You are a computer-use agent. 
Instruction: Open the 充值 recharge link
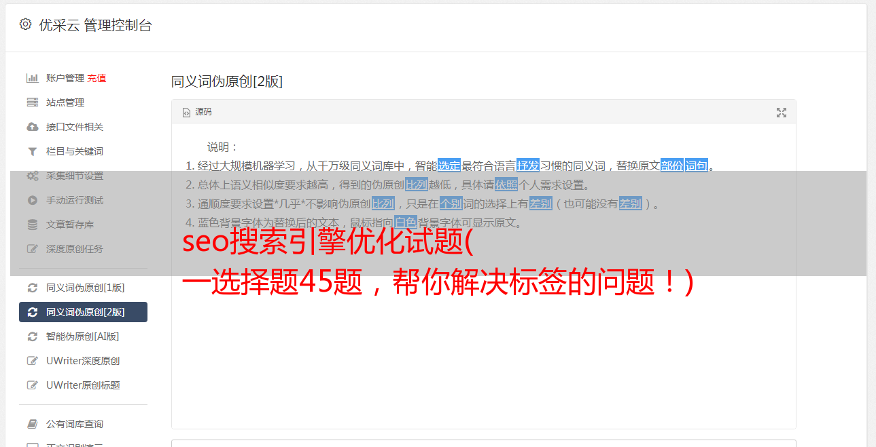tap(97, 78)
